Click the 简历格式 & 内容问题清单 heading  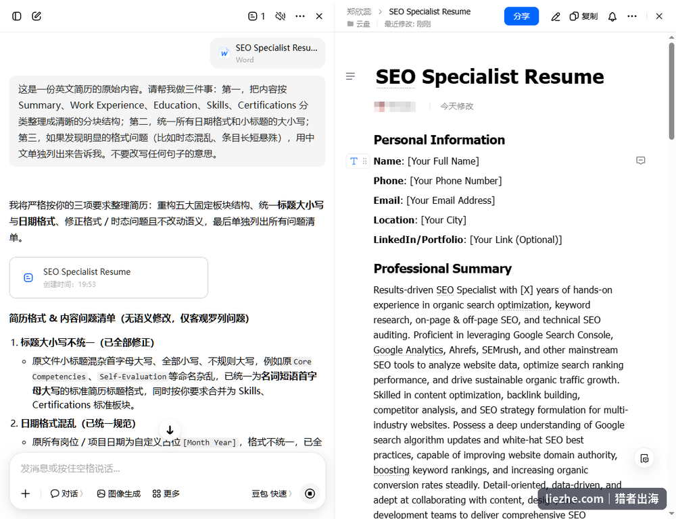pyautogui.click(x=129, y=319)
